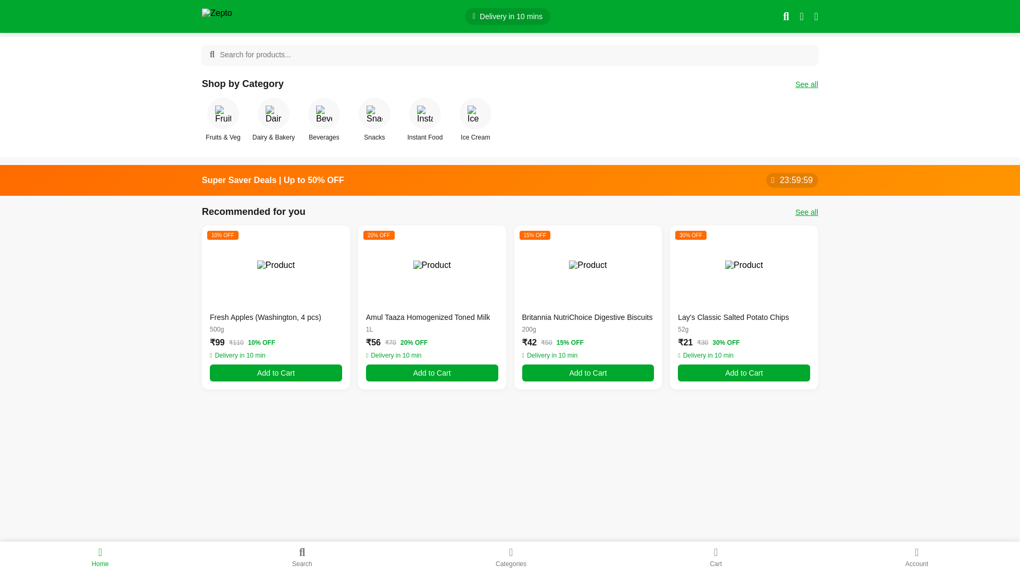This screenshot has height=573, width=1020.
Task: Open the Dairy & Bakery category icon
Action: point(274,114)
